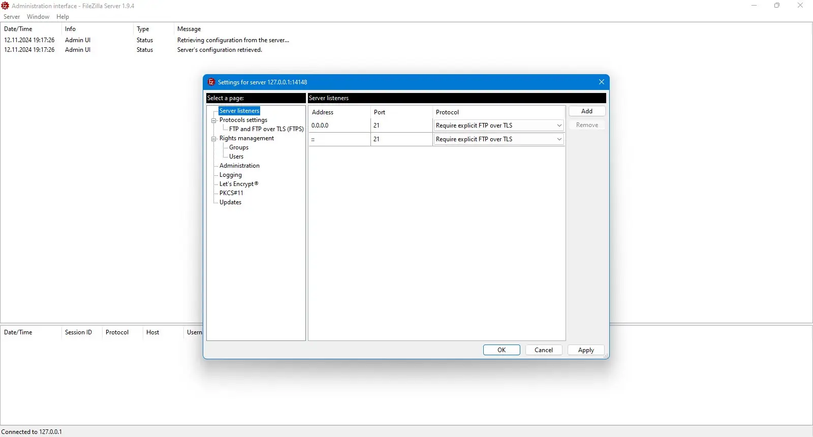Click port 21 cell for 0.0.0.0 listener
Viewport: 813px width, 437px height.
[401, 126]
